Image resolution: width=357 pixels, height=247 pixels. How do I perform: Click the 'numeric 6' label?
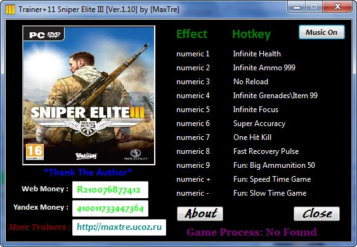coord(193,123)
